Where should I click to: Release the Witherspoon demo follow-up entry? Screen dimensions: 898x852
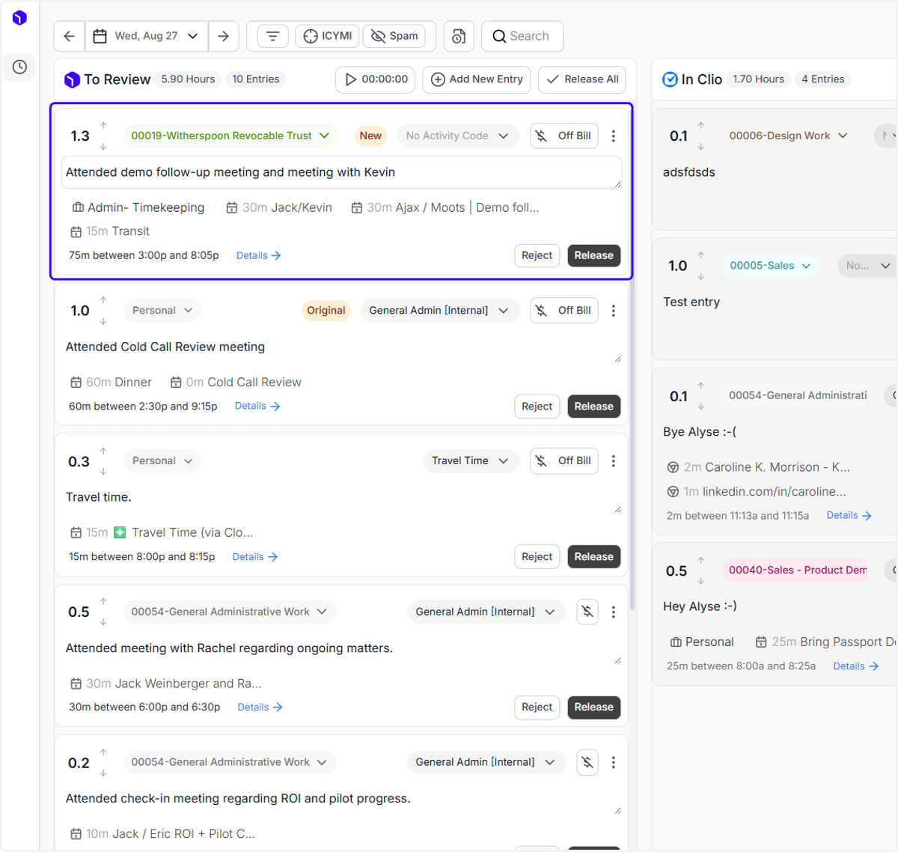pos(594,256)
